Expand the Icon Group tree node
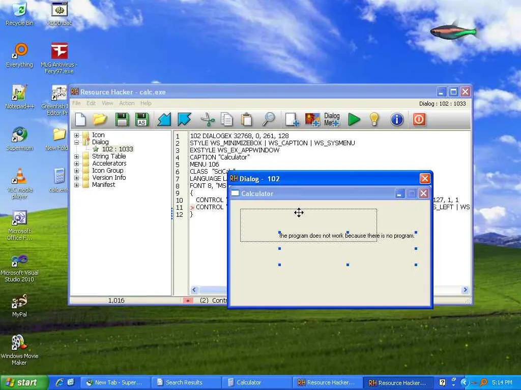 [x=76, y=171]
